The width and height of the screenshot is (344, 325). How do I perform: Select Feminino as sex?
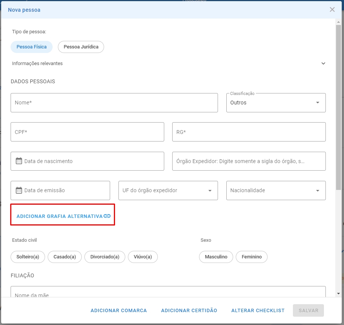pos(252,257)
